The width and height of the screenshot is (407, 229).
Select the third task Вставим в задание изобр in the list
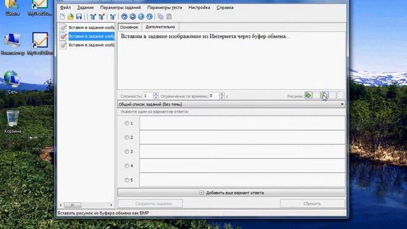click(92, 45)
